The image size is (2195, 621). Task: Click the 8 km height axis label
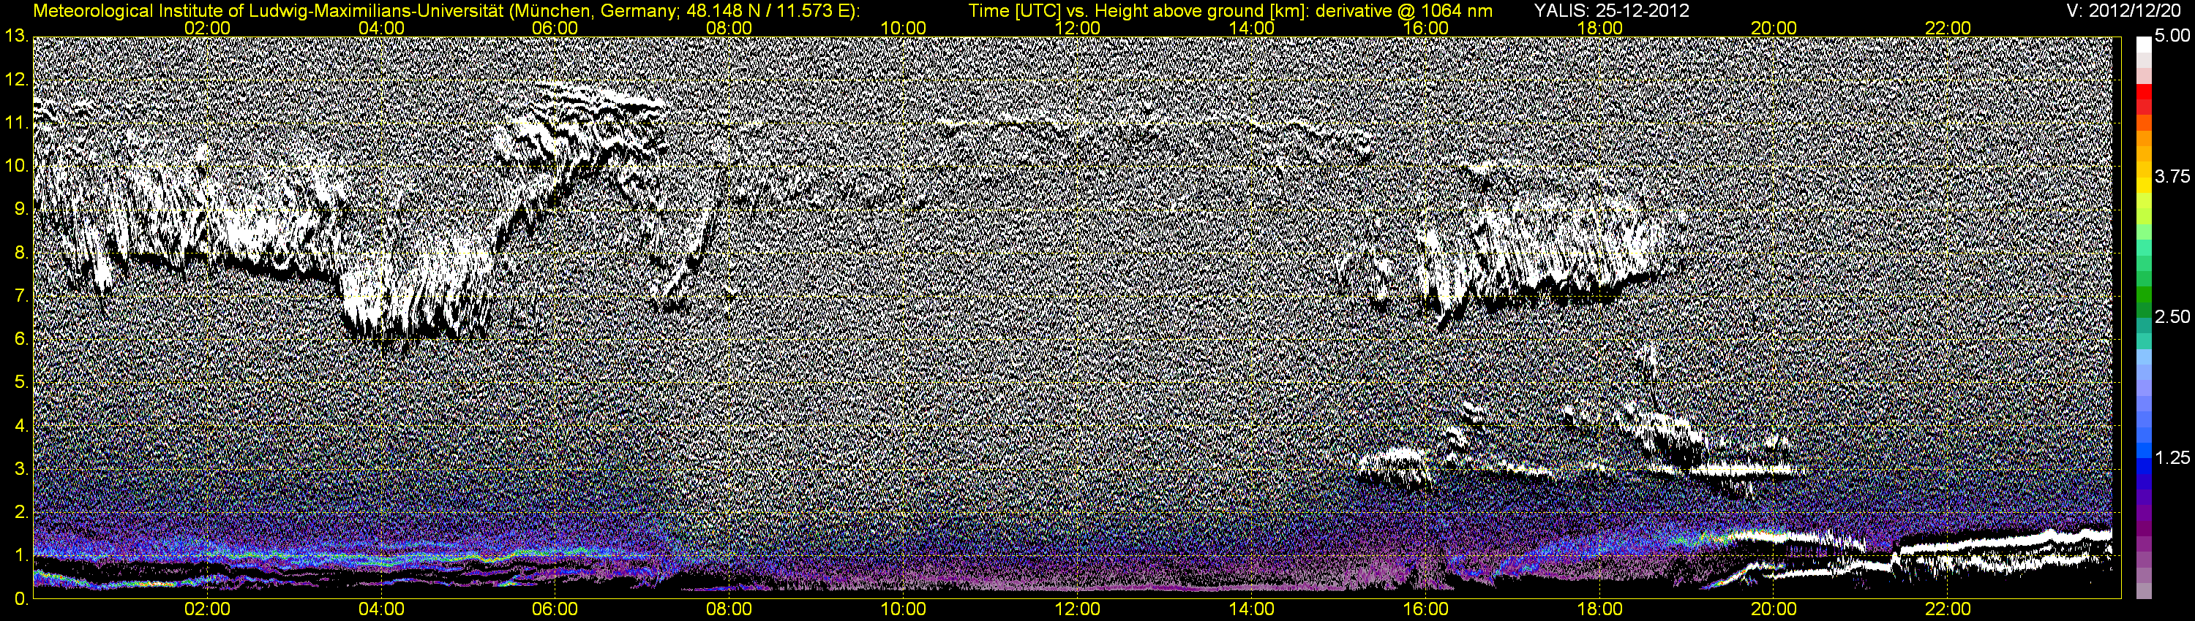click(x=20, y=253)
